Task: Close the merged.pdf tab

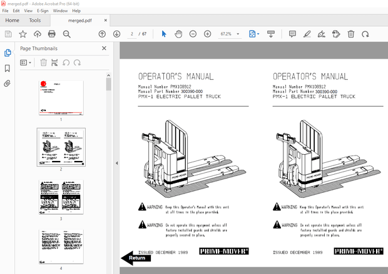Action: coord(106,20)
